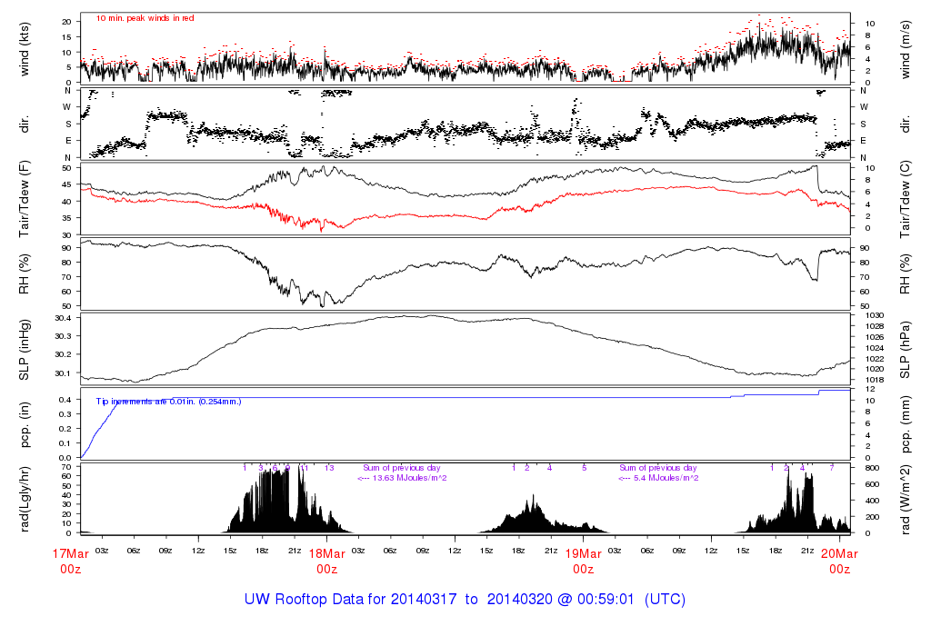
Task: Click the '30.4' tick on SLP axis
Action: 63,318
